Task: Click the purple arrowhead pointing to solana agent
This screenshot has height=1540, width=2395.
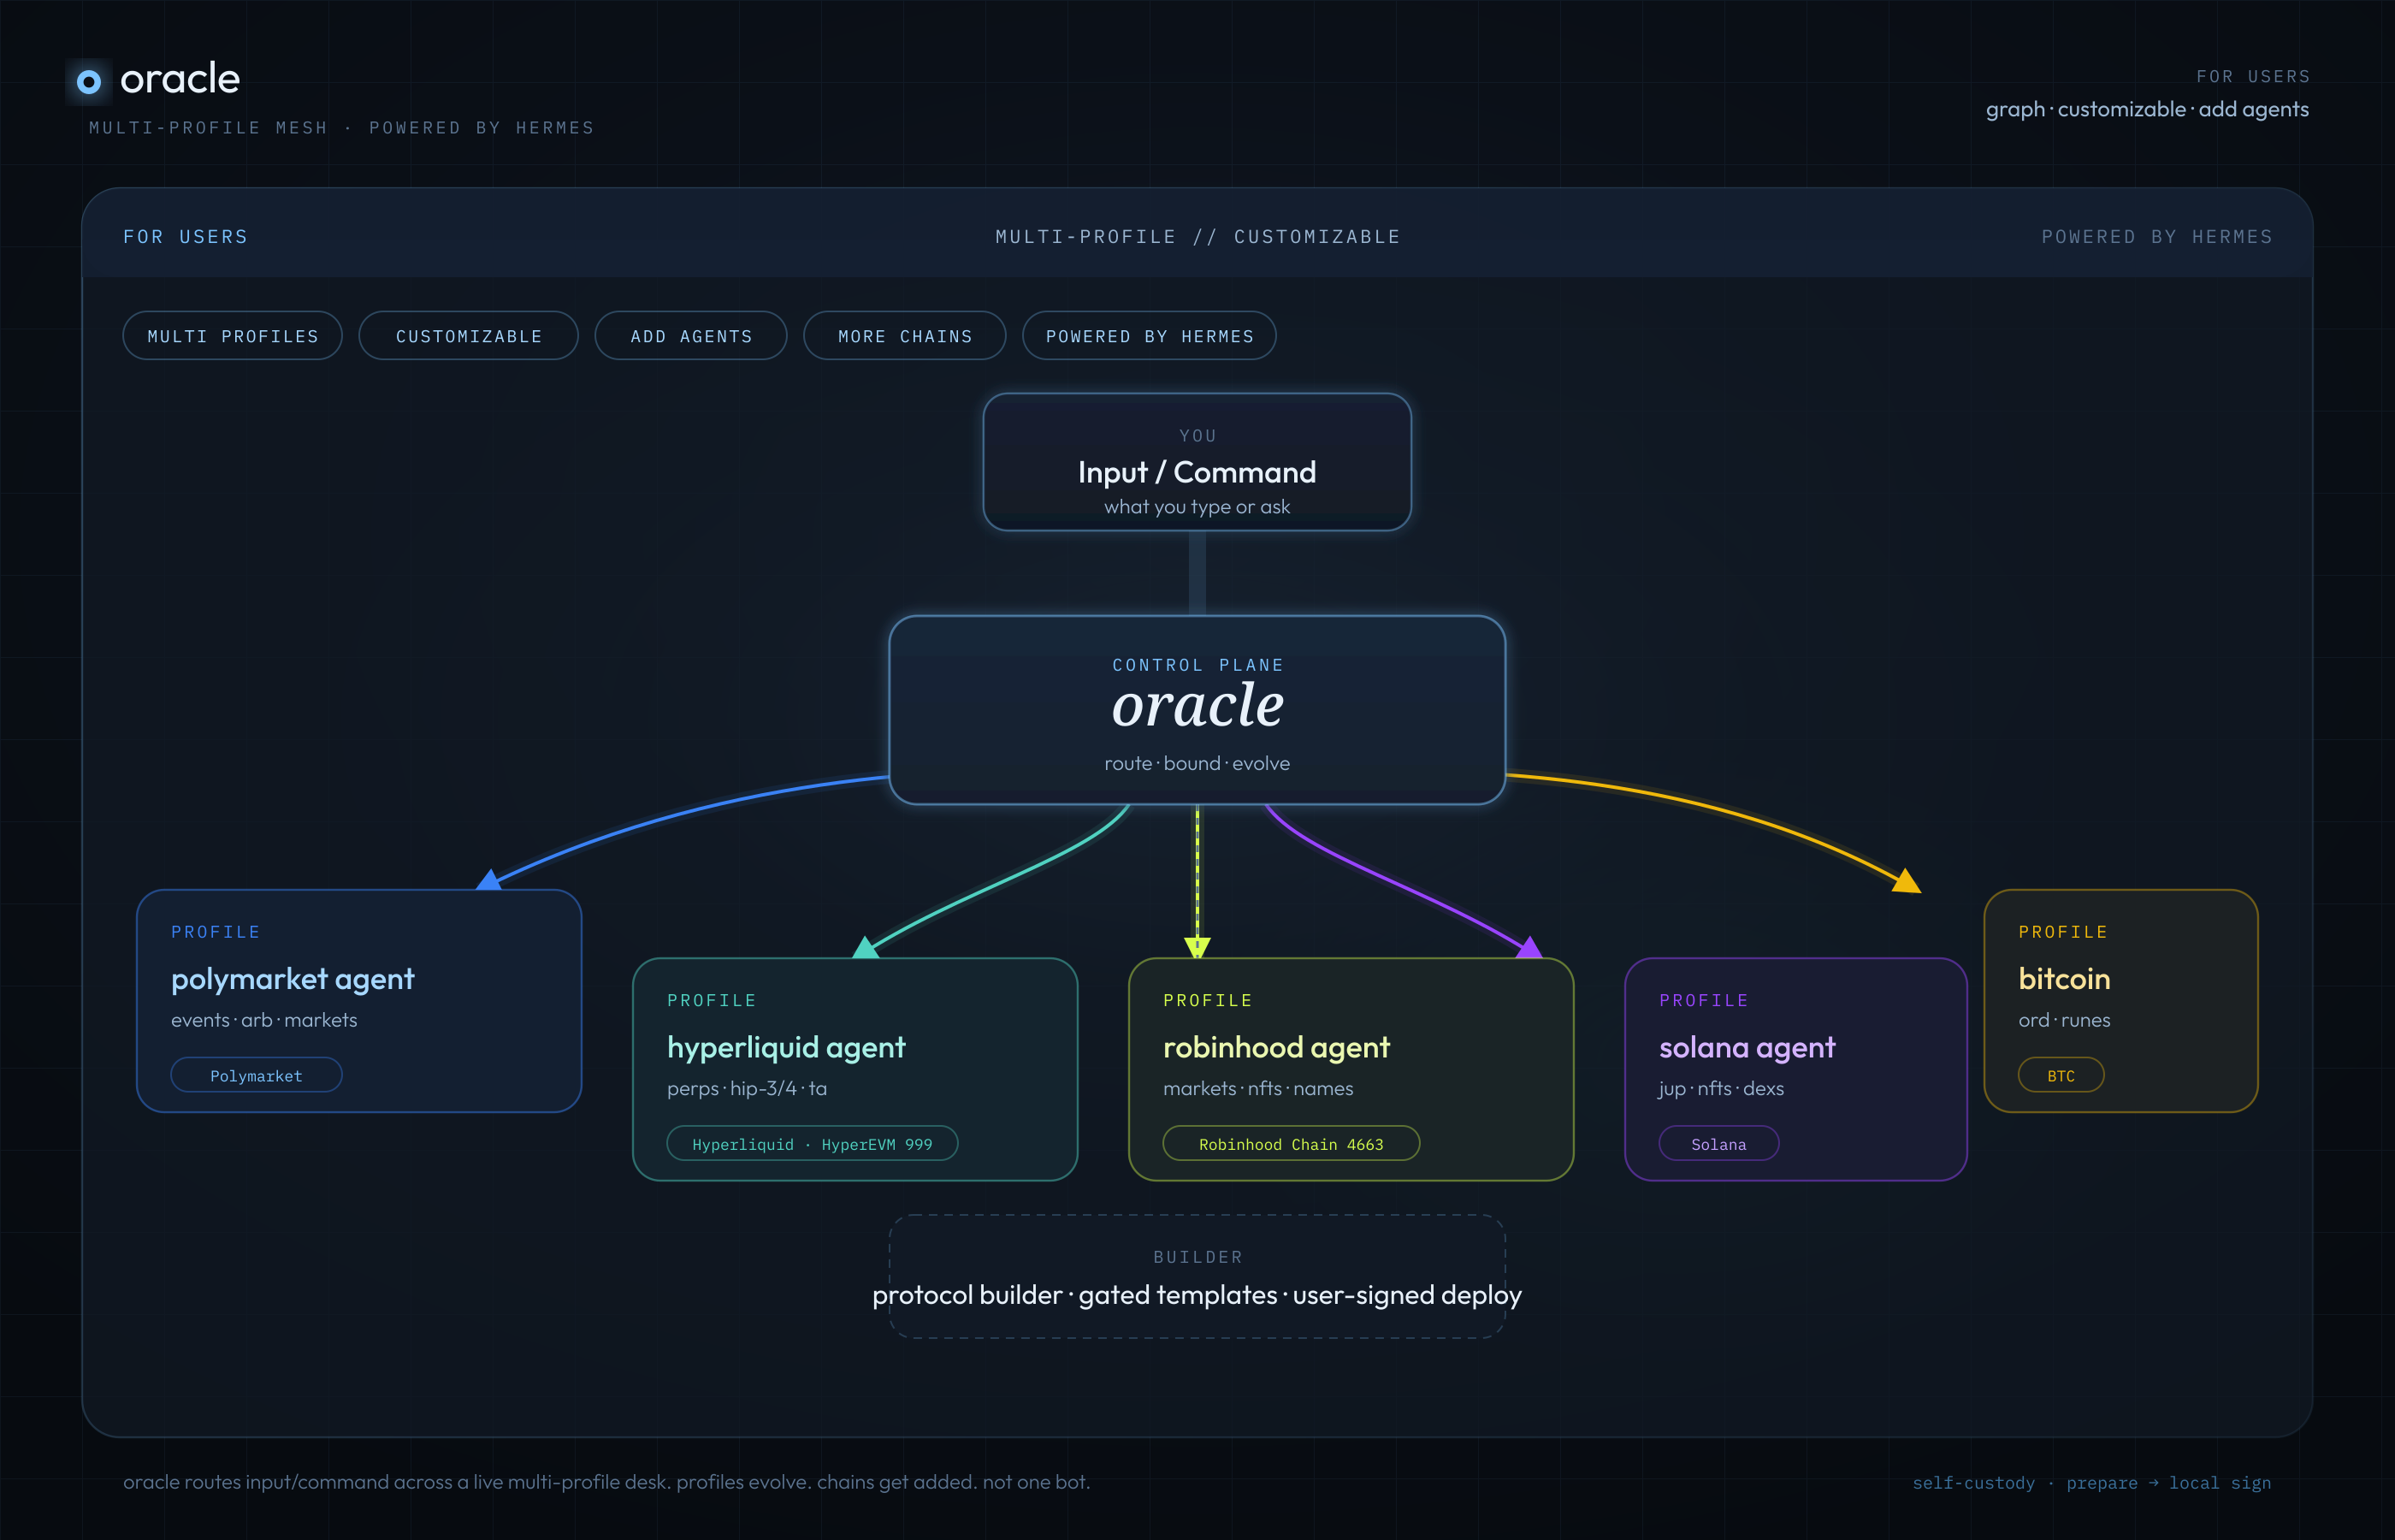Action: (x=1529, y=947)
